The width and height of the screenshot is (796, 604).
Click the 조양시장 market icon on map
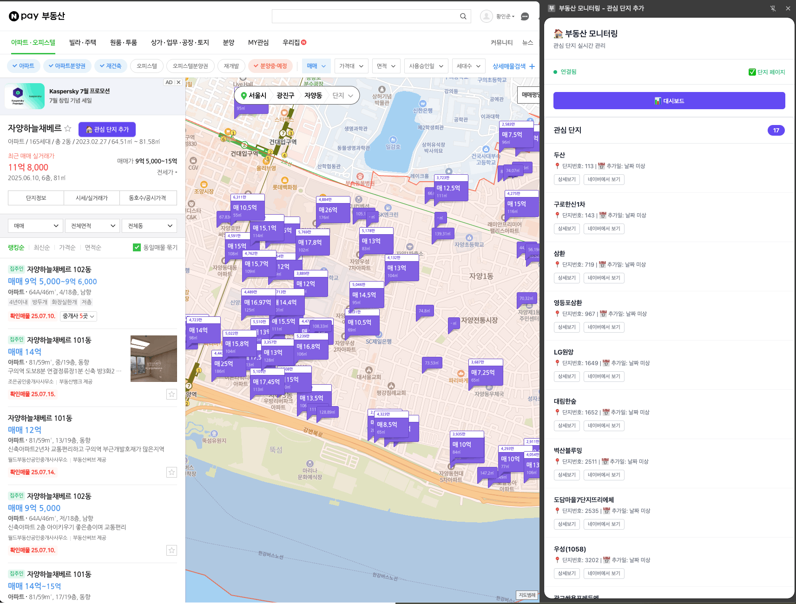pyautogui.click(x=204, y=184)
